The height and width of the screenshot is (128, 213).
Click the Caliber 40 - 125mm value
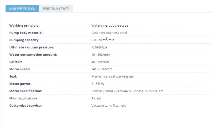point(100,62)
